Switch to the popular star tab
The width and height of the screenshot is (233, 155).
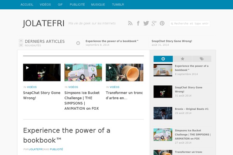pyautogui.click(x=183, y=59)
